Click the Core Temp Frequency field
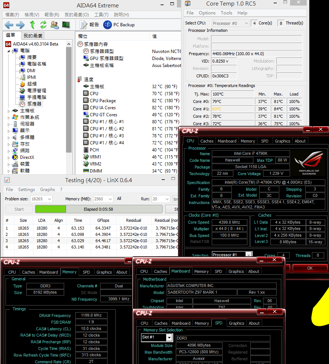Screen dimensions: 329x364 pyautogui.click(x=256, y=54)
